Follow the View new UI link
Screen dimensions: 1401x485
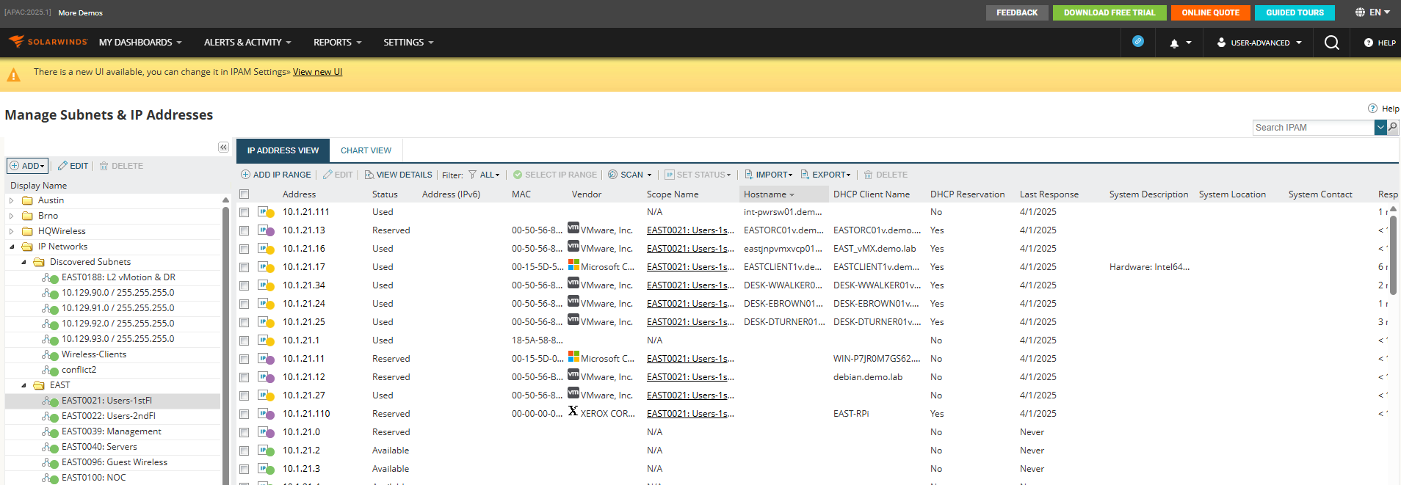317,72
